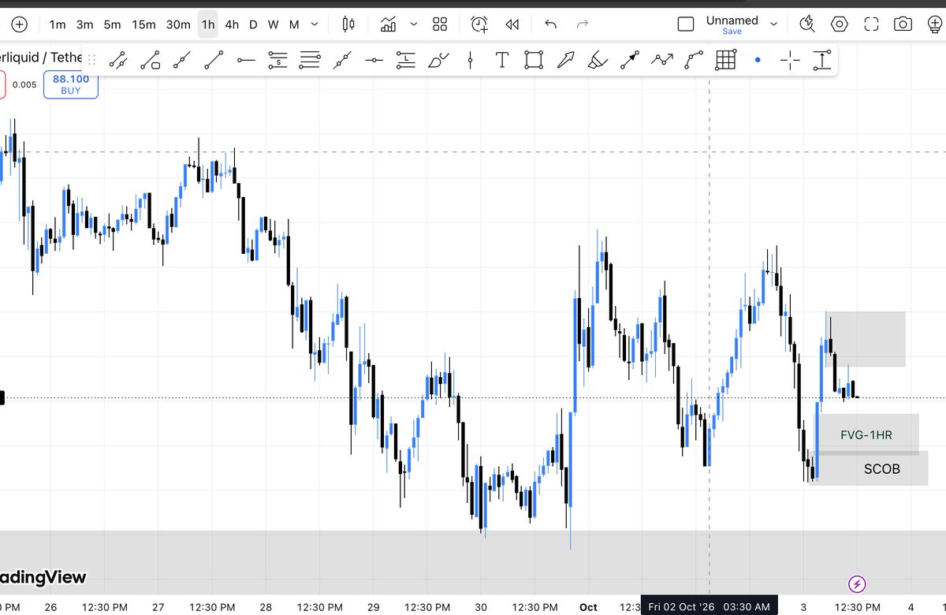Open the candlestick chart type selector
Viewport: 946px width, 615px height.
[348, 24]
